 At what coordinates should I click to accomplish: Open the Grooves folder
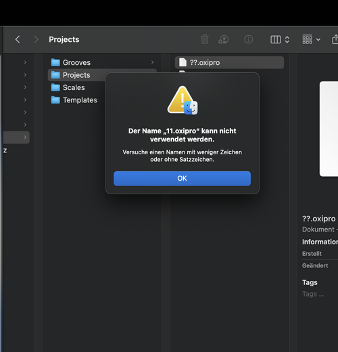click(77, 62)
